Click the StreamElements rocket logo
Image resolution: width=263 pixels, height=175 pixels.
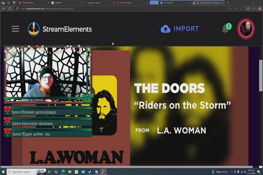point(34,29)
